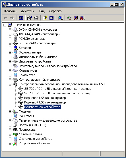
Task: Collapse the COMPUTER-0243B6 root node
Action: 5,25
